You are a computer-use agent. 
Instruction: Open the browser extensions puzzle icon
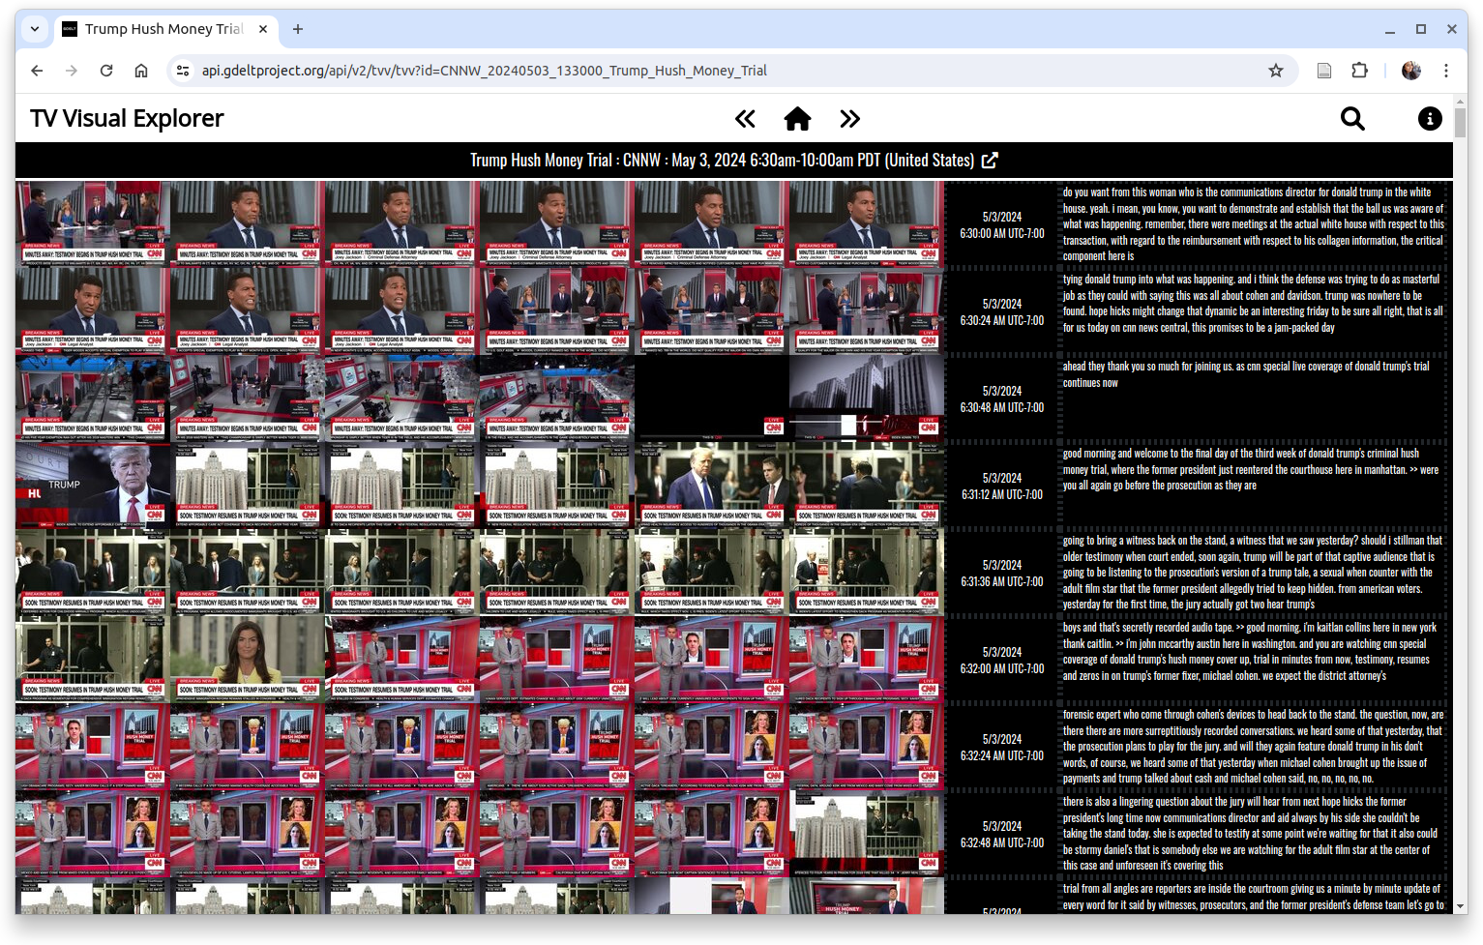[1359, 71]
